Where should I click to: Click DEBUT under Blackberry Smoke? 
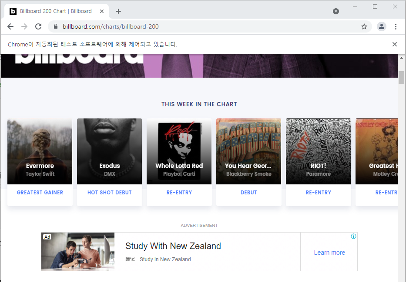tap(248, 192)
